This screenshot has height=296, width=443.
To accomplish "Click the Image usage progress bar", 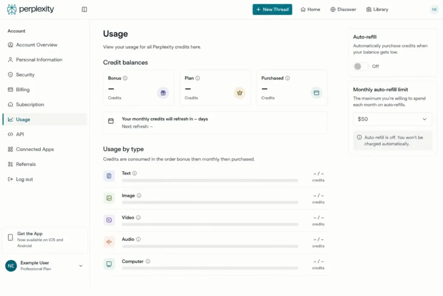I will pos(210,203).
